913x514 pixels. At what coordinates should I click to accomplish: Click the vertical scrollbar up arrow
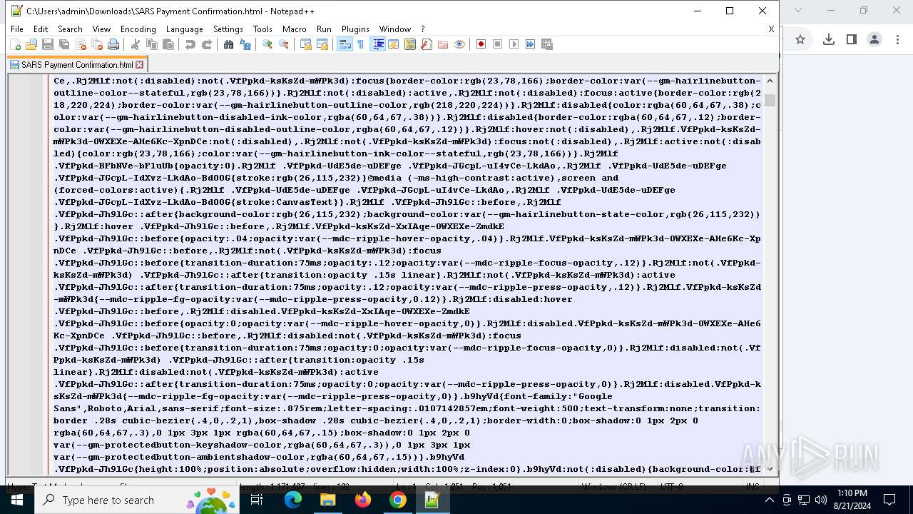[770, 81]
